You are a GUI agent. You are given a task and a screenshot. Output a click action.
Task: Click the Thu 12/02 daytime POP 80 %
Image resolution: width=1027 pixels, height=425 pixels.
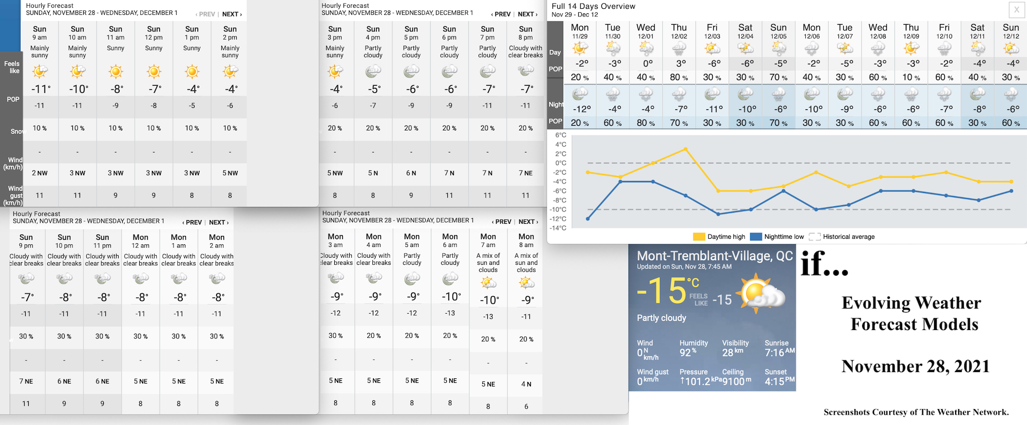679,78
